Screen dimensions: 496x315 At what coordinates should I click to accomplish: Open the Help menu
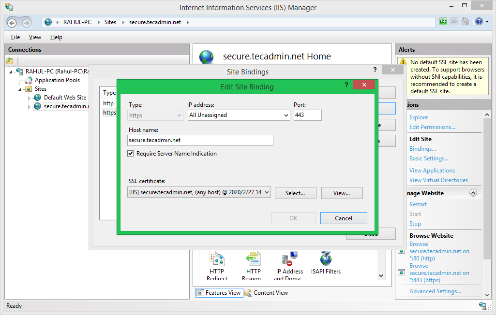point(56,37)
